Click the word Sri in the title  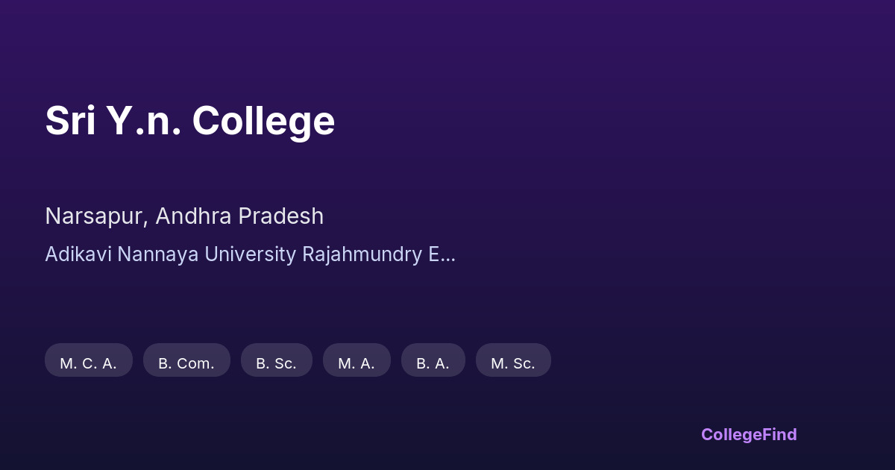[x=70, y=121]
